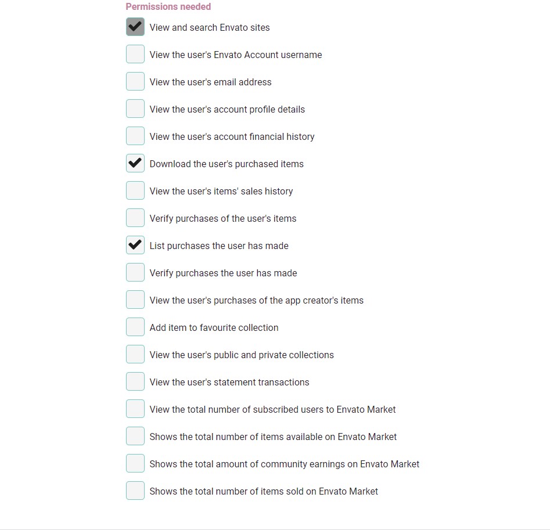Click the Download the user's purchased items label
This screenshot has width=550, height=530.
click(227, 164)
